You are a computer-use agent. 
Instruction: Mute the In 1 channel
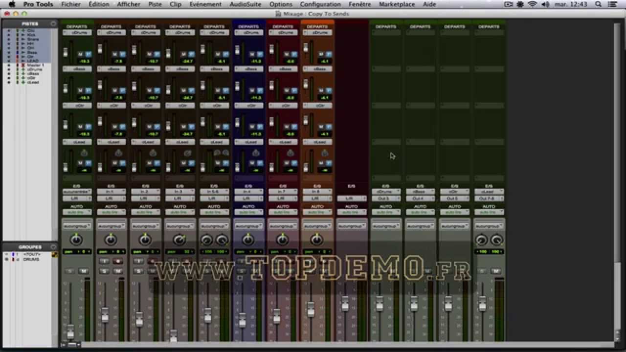pos(118,271)
